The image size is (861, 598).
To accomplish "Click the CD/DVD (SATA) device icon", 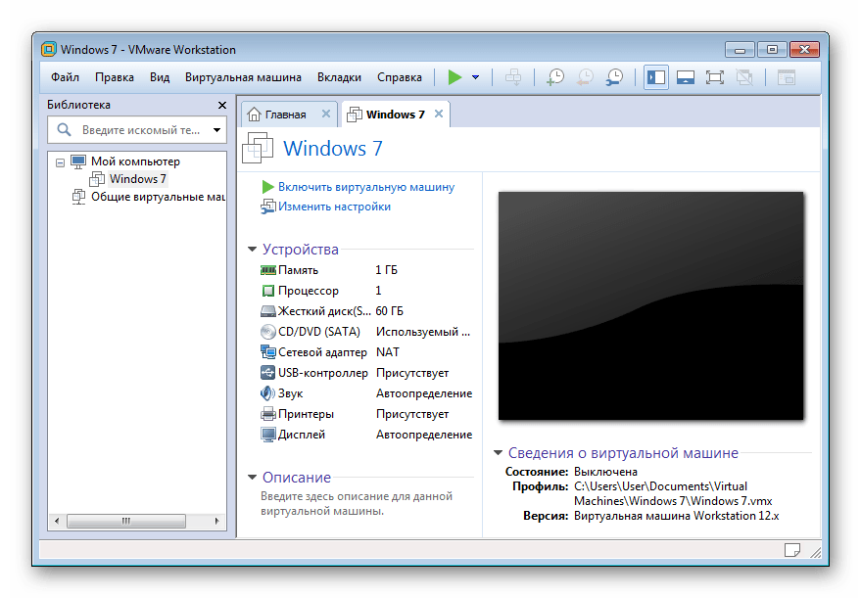I will [268, 332].
